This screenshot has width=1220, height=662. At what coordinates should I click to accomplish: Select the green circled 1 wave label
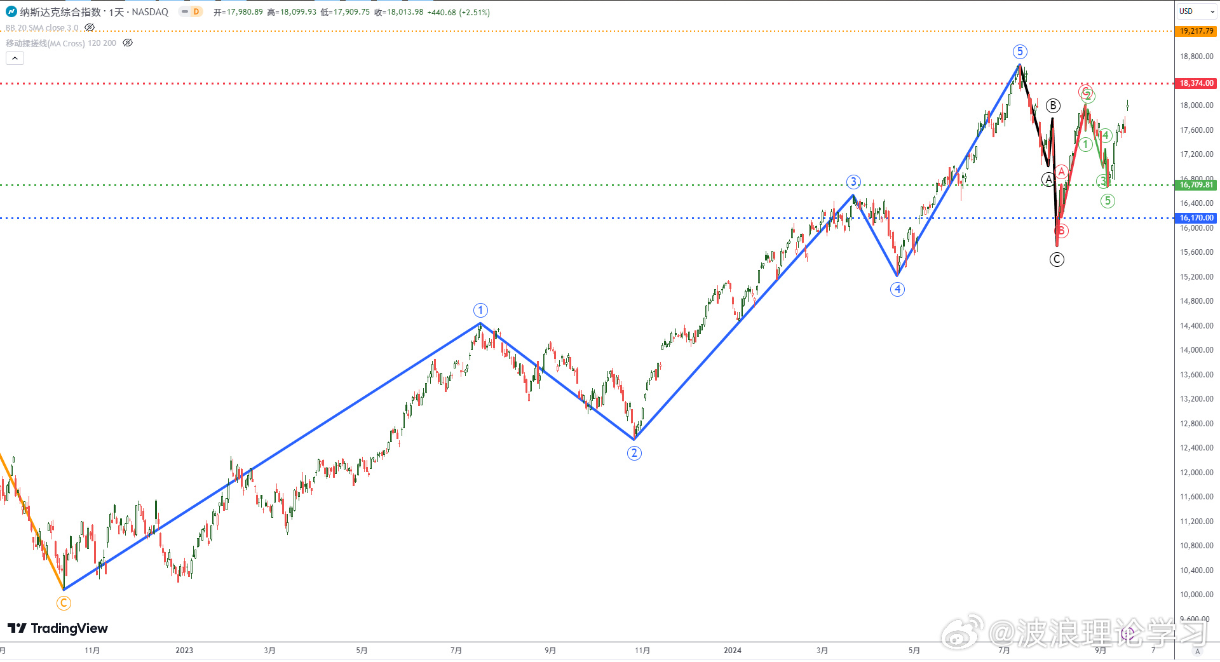point(1086,145)
